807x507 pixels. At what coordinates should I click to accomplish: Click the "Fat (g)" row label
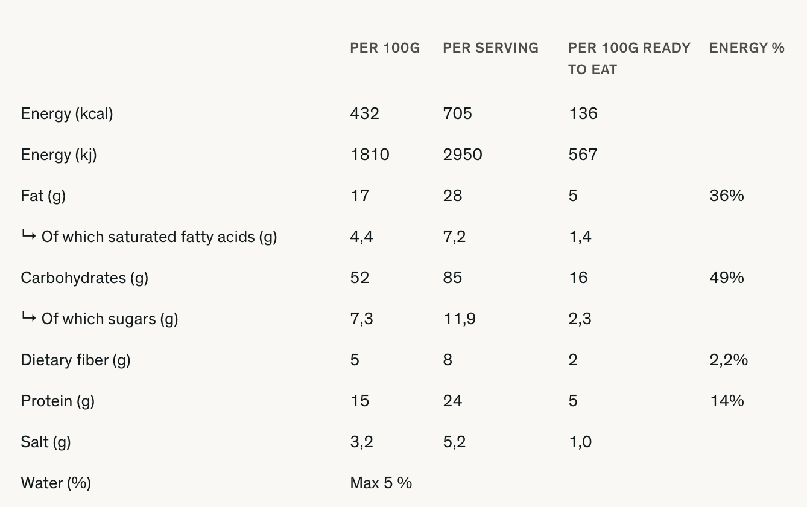(x=43, y=196)
